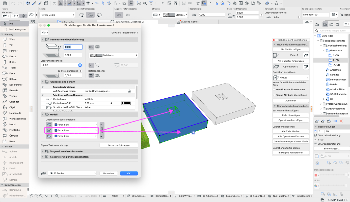
Task: Open the Ursprungsgeschoss 0. EG dropdown
Action: click(x=61, y=65)
